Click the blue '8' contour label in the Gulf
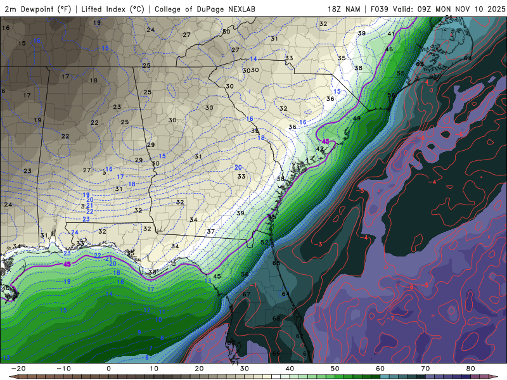 (162, 338)
